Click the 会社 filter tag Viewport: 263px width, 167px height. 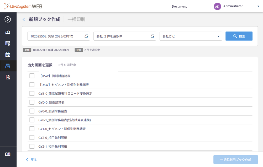79,50
